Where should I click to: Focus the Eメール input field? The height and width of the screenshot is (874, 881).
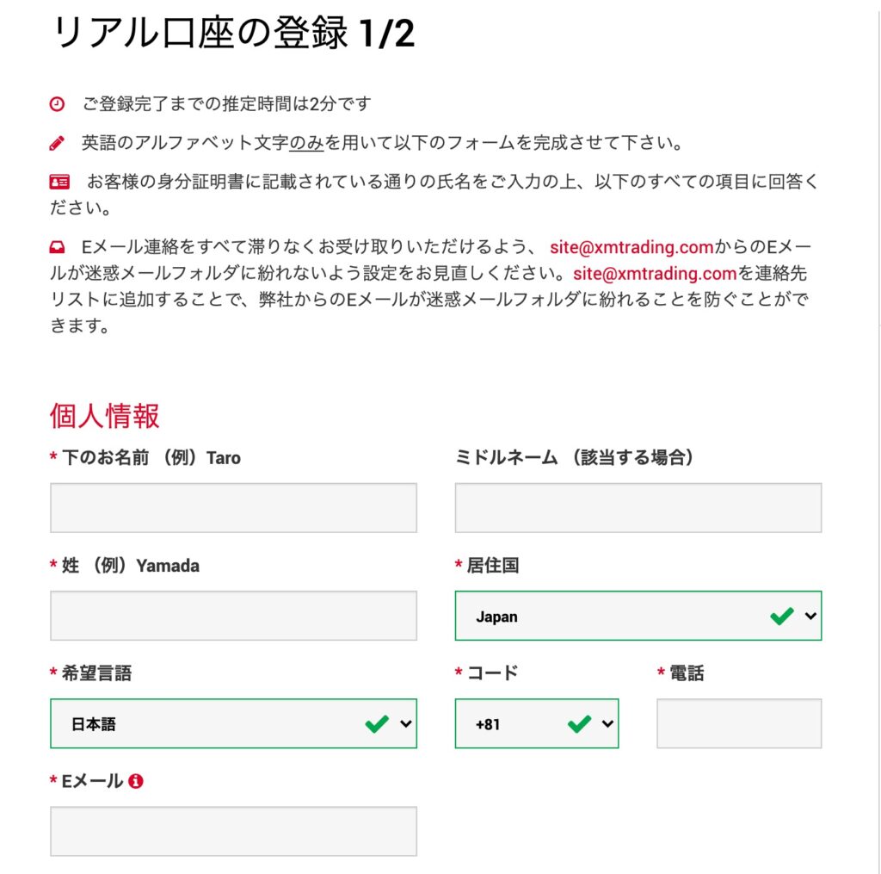click(x=233, y=831)
